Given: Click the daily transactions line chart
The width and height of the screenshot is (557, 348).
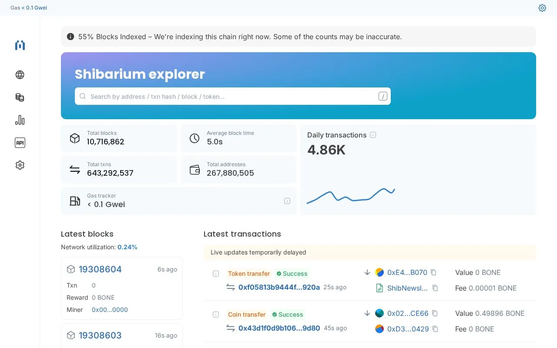Looking at the screenshot, I should click(351, 196).
